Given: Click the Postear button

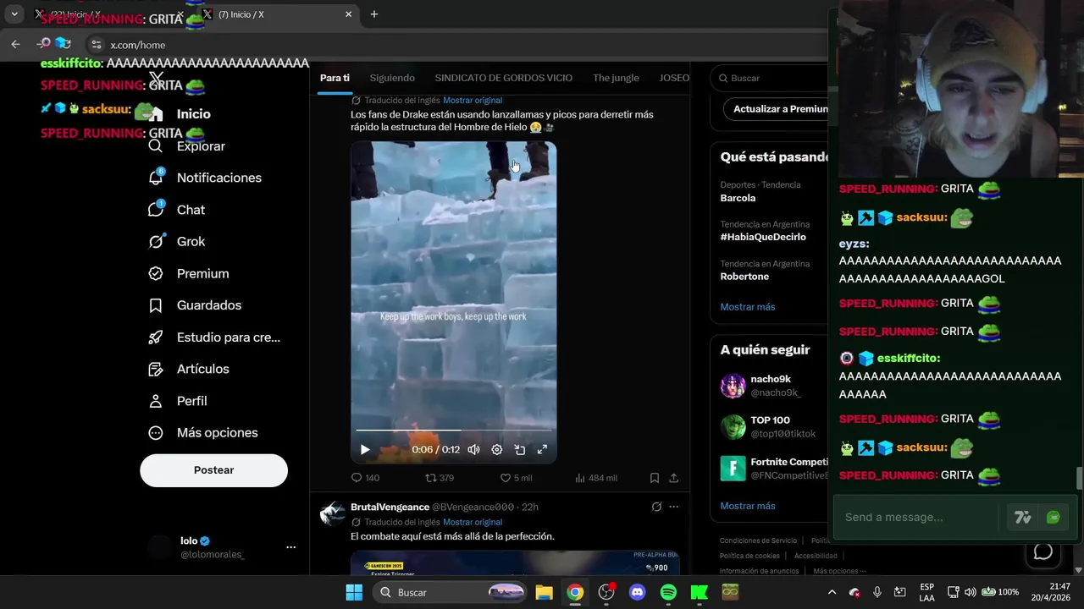Looking at the screenshot, I should [213, 470].
